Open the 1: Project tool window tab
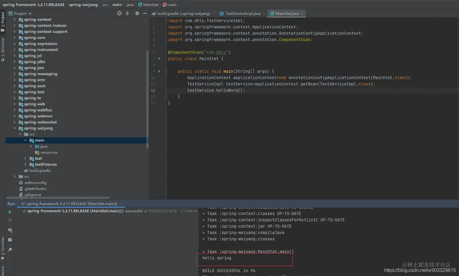Image resolution: width=459 pixels, height=276 pixels. click(x=3, y=22)
